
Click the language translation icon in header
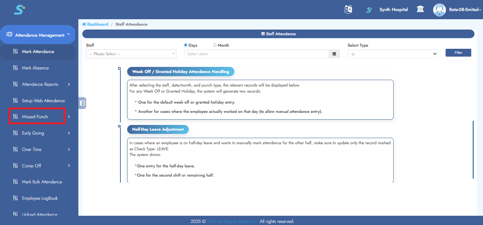(348, 10)
